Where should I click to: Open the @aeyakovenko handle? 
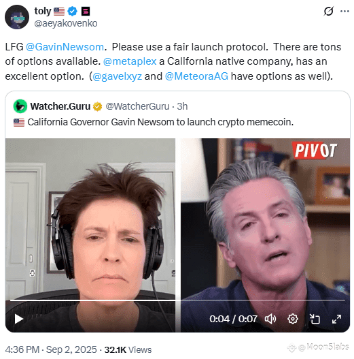66,23
